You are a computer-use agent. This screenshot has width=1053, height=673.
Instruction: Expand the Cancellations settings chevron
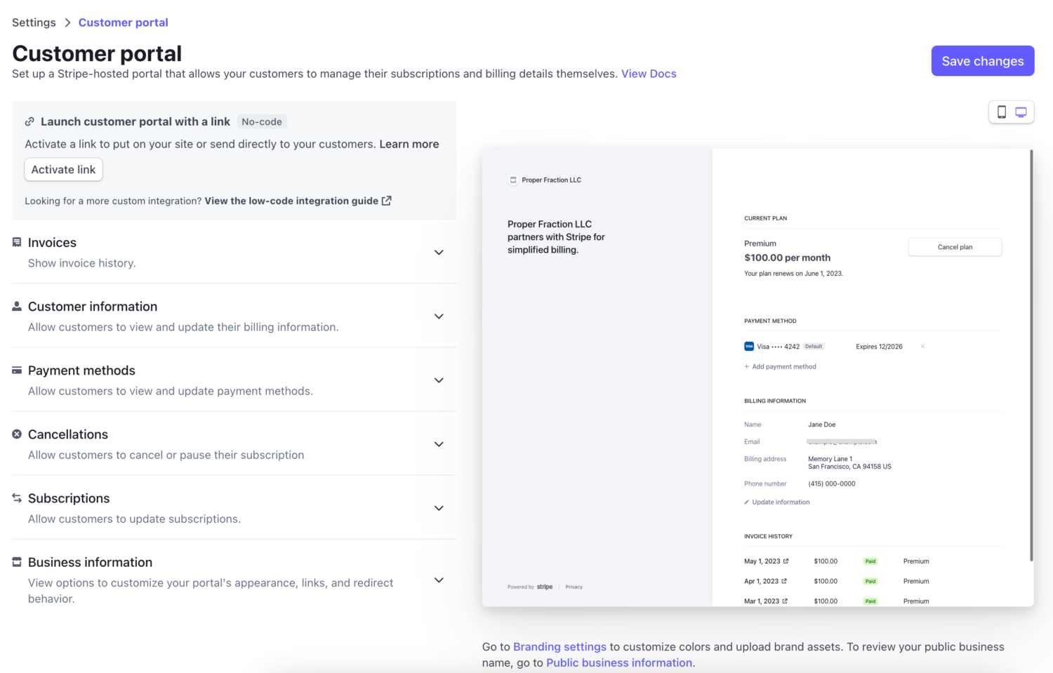pos(439,444)
